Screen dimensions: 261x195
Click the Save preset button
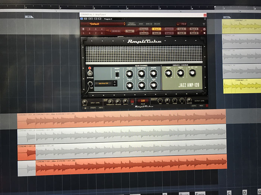tap(141, 24)
